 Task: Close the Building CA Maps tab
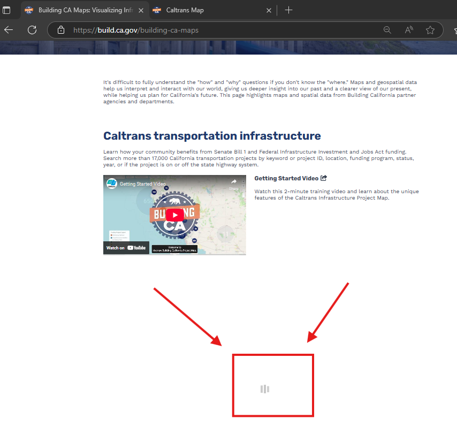[x=141, y=11]
